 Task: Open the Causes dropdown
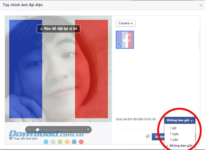pos(126,23)
